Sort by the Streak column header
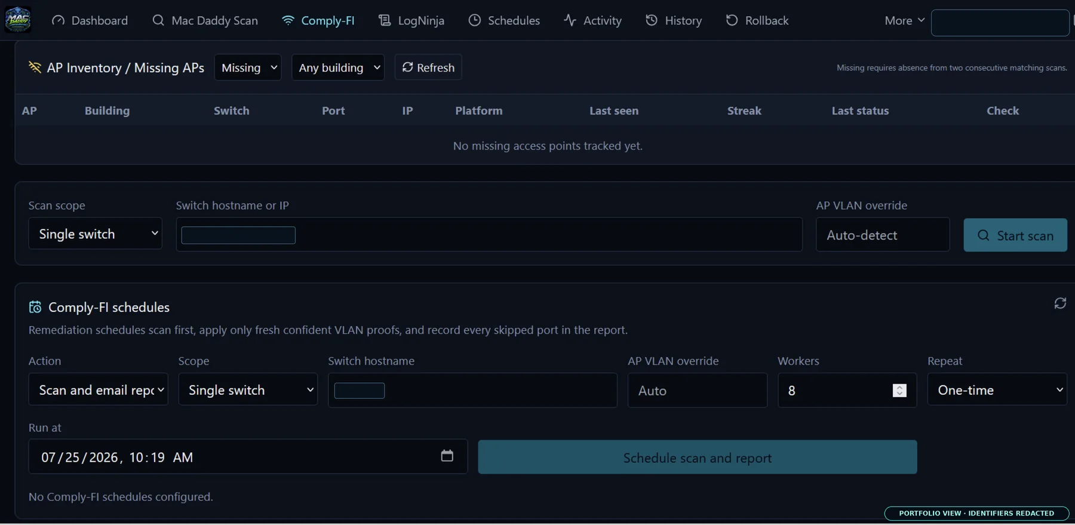 pyautogui.click(x=744, y=110)
